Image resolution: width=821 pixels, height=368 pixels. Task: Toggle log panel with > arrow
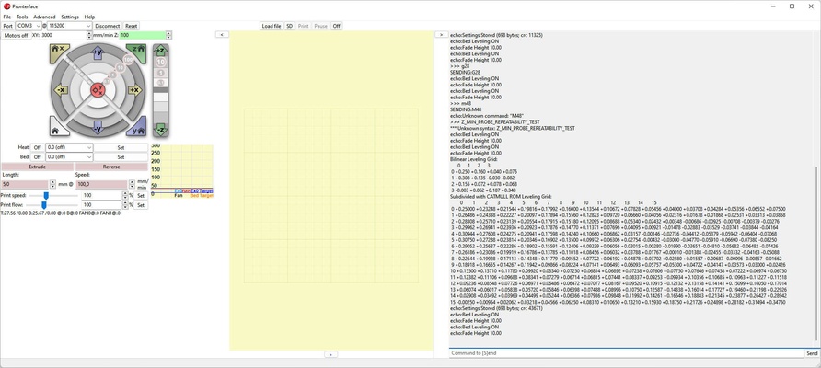tap(442, 35)
